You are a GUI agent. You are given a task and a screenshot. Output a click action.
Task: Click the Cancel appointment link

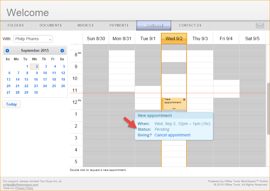point(172,135)
